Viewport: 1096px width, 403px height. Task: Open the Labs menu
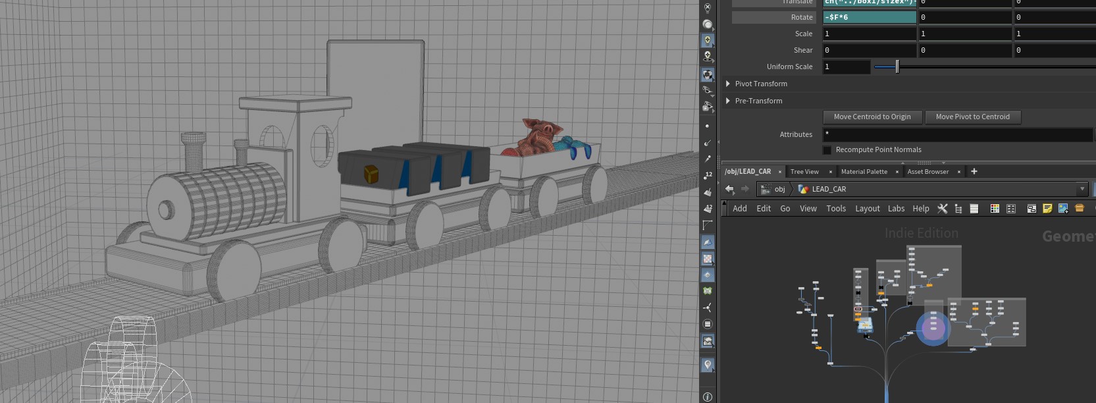pos(897,209)
